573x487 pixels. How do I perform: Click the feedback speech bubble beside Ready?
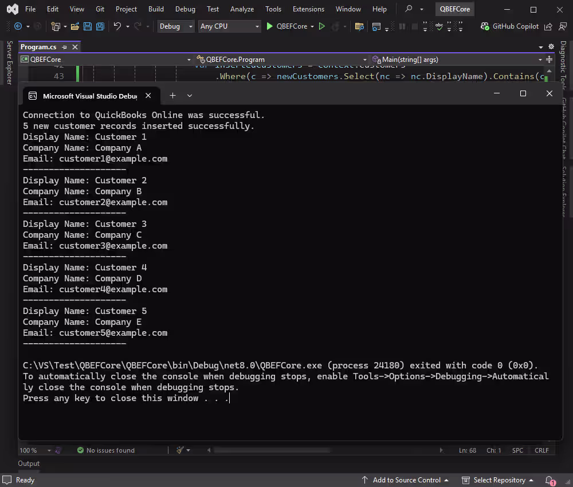6,480
